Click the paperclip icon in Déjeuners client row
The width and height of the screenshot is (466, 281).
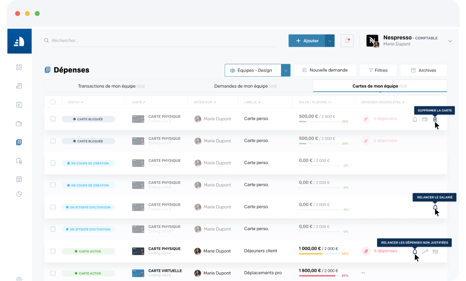[x=366, y=251]
